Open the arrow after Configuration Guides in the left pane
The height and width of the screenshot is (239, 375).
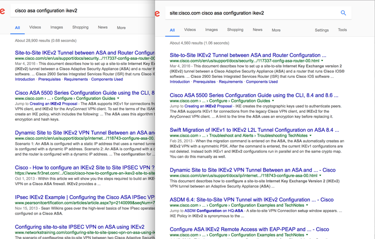click(118, 99)
